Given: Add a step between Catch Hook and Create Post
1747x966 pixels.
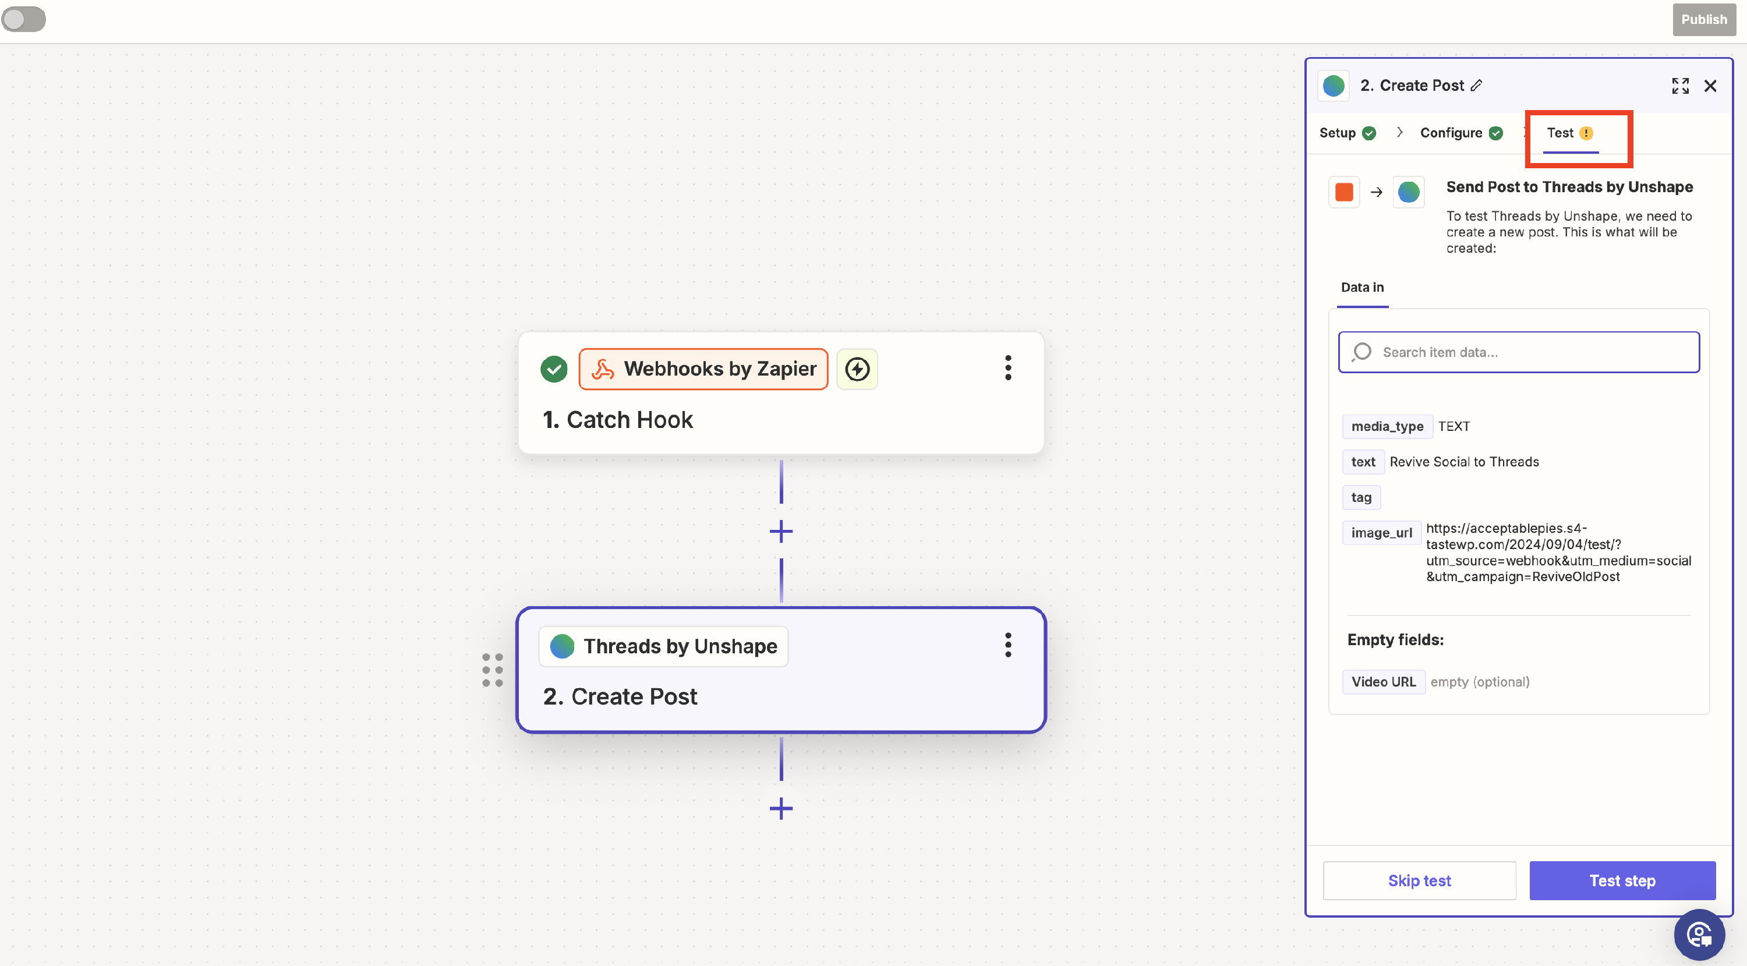Looking at the screenshot, I should tap(780, 531).
